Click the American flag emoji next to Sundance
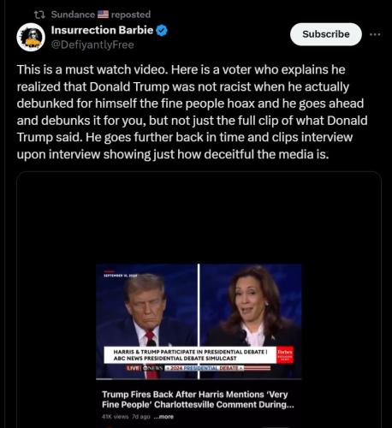This screenshot has height=428, width=392. [x=103, y=15]
